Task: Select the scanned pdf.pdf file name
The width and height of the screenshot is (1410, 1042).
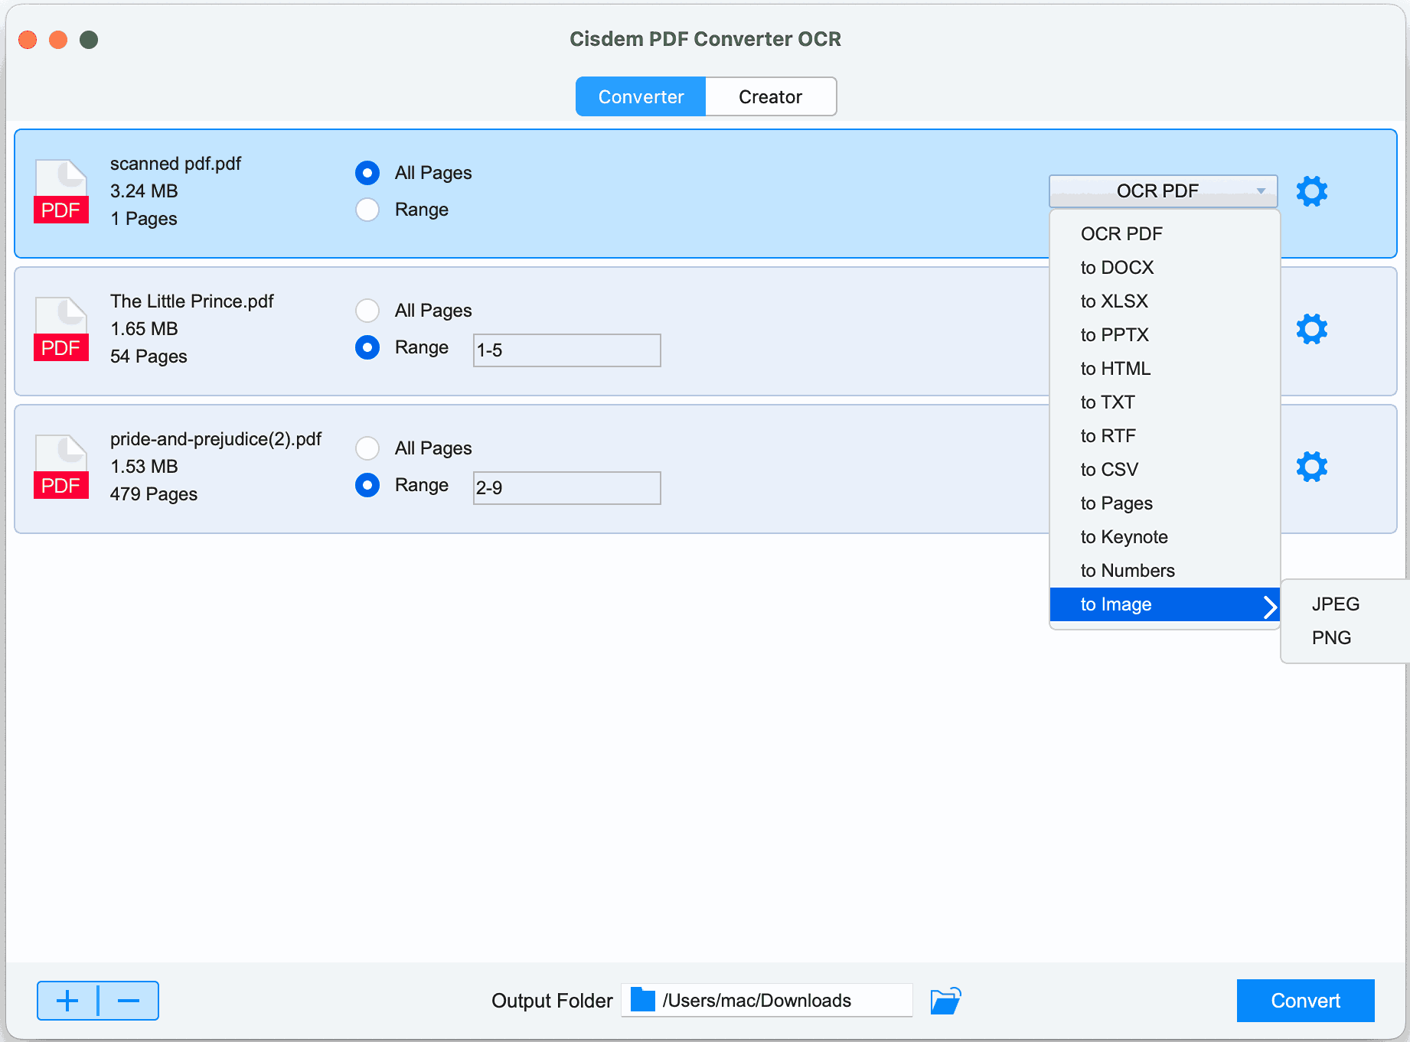Action: click(175, 164)
